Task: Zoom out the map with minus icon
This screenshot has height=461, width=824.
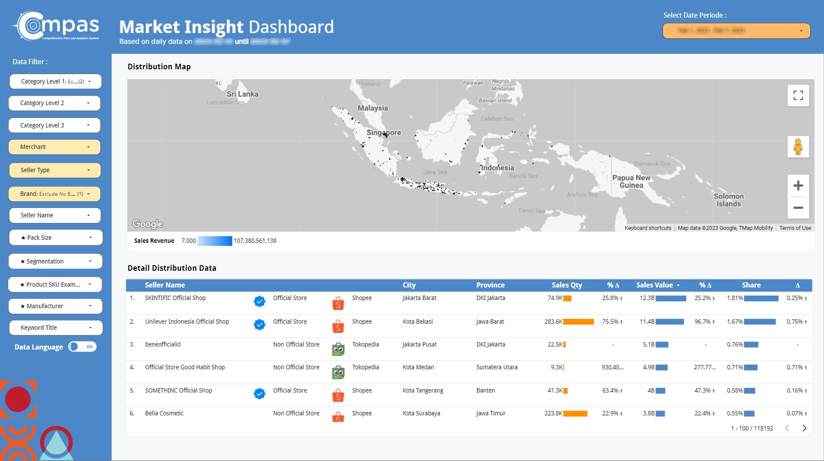Action: [x=798, y=207]
